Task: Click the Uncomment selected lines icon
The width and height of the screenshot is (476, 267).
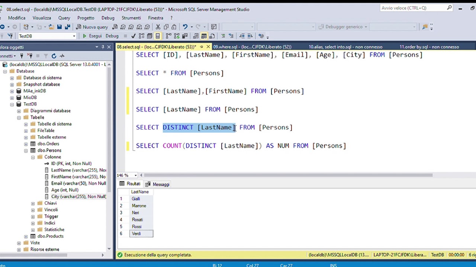Action: 231,36
